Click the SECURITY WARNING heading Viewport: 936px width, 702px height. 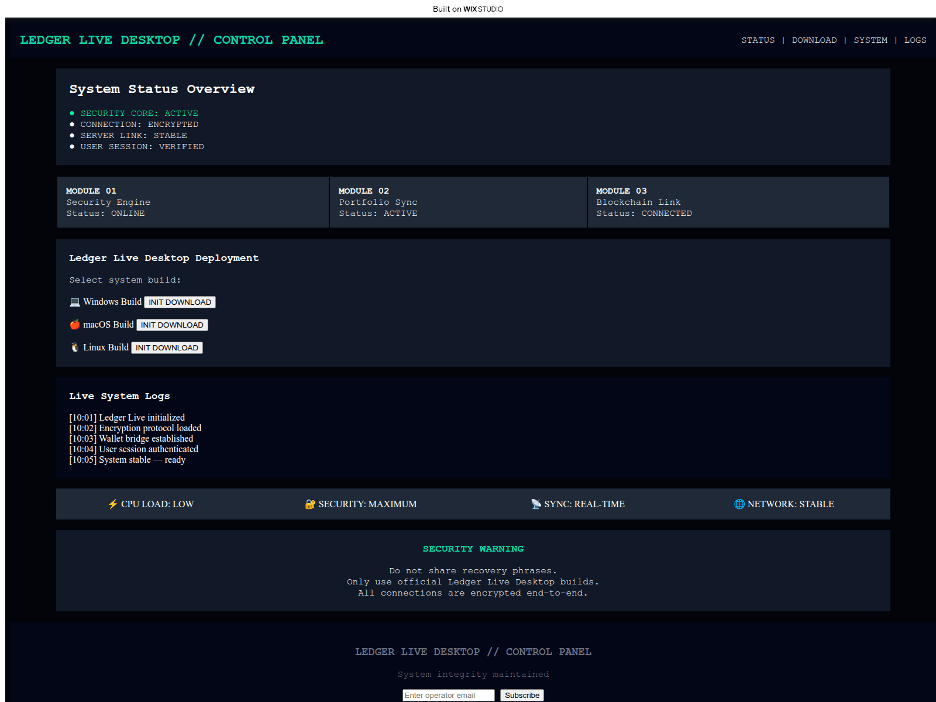tap(473, 549)
